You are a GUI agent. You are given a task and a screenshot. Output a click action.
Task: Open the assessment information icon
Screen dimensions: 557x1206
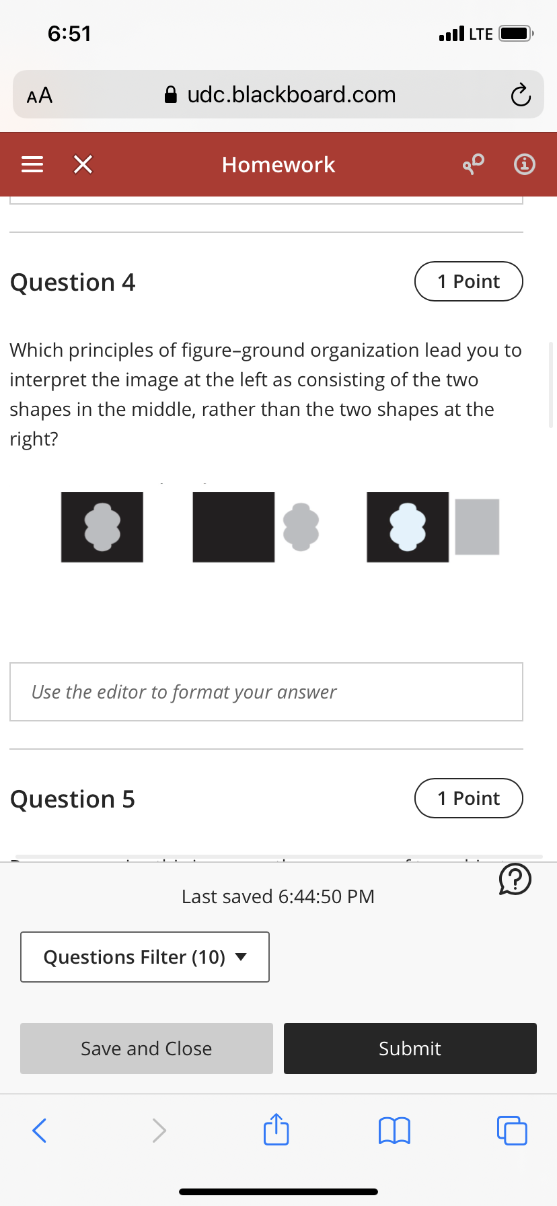click(524, 164)
